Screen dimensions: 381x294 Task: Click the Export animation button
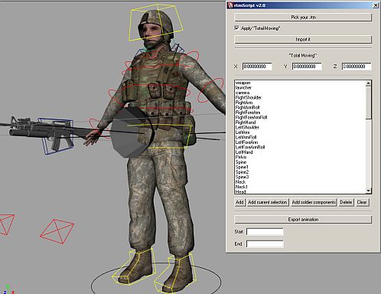(303, 220)
